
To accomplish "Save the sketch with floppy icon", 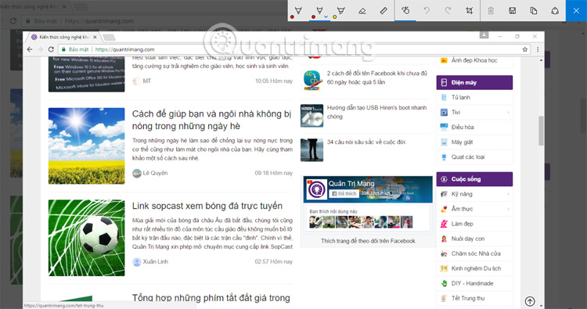I will click(x=513, y=10).
